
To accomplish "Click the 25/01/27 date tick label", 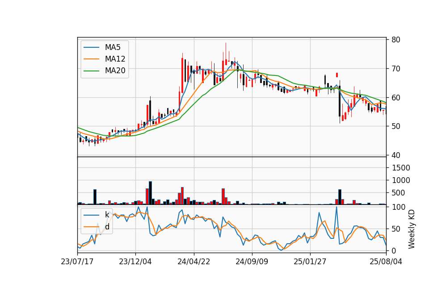I will point(310,262).
